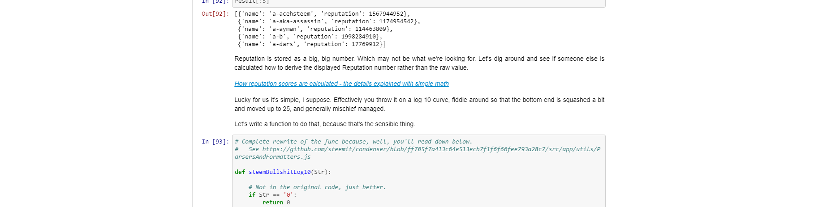Click the 'a-b' reputation output line
Image resolution: width=827 pixels, height=207 pixels.
310,37
